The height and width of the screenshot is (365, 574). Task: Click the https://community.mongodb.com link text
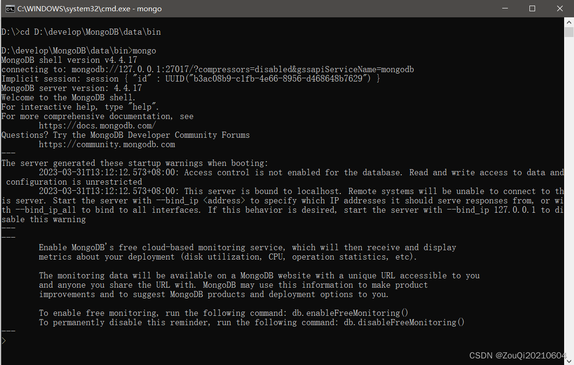pyautogui.click(x=106, y=144)
